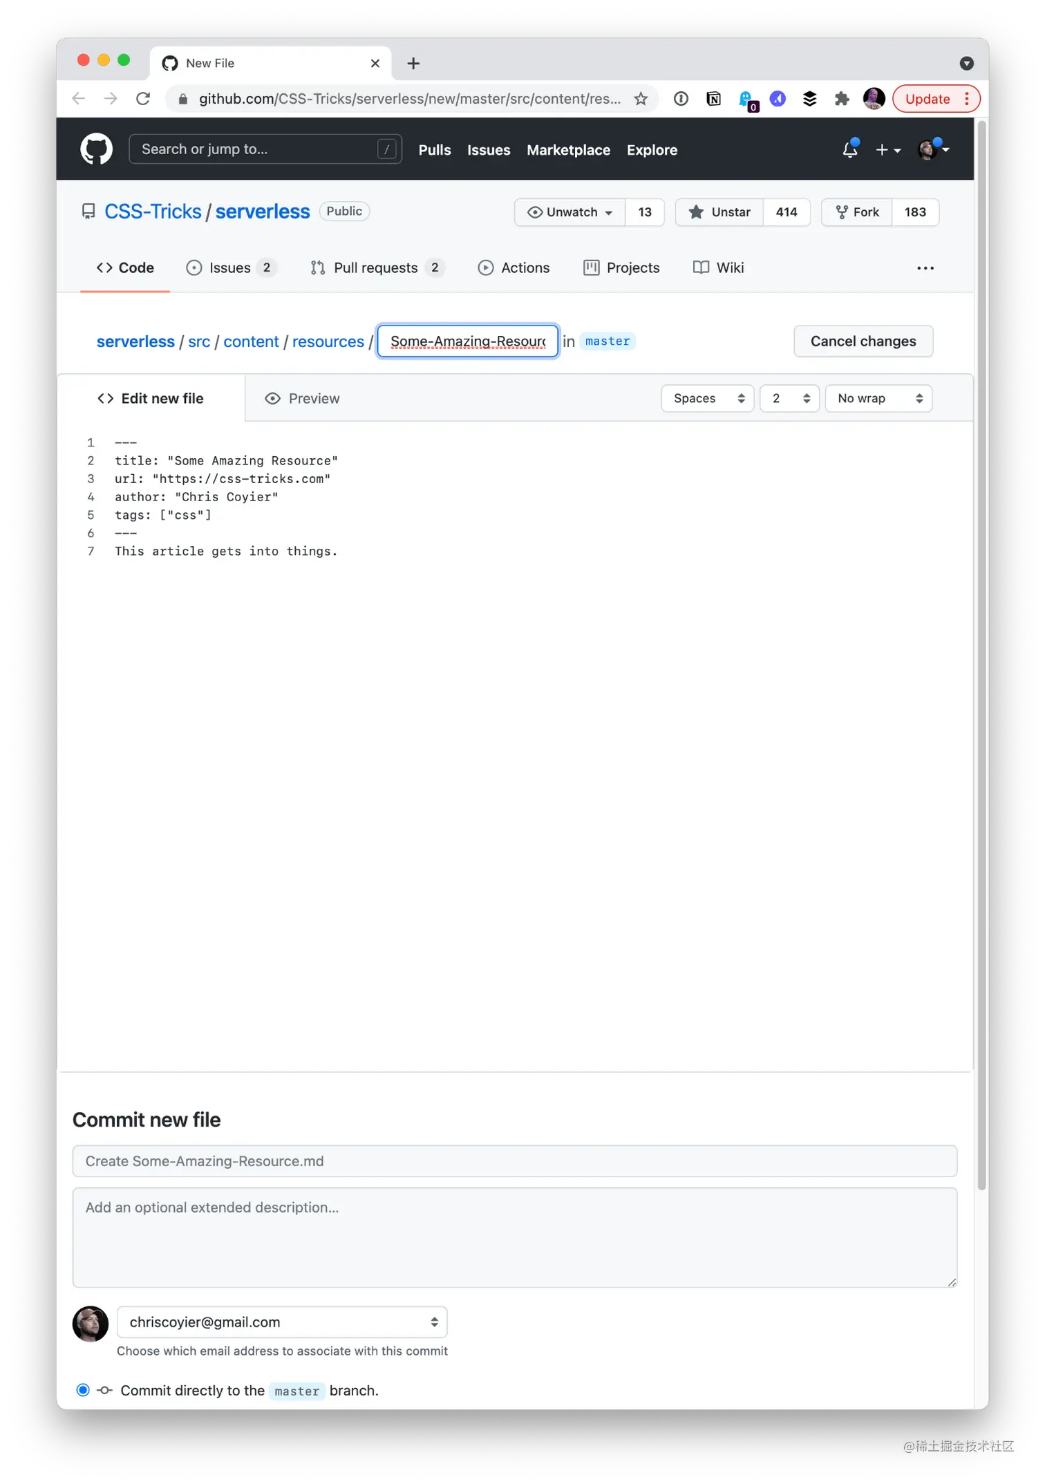Click the Chrome Update button
1045x1484 pixels.
tap(936, 99)
